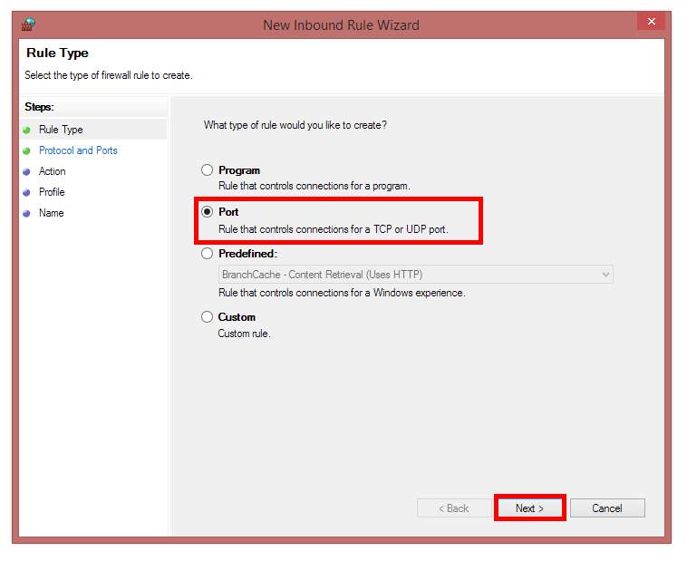The height and width of the screenshot is (561, 687).
Task: Select the Profile step in sidebar
Action: point(52,192)
